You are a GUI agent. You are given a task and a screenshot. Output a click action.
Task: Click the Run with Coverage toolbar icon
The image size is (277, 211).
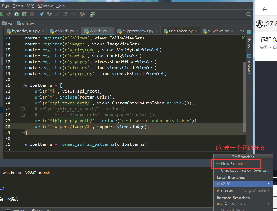coord(8,14)
